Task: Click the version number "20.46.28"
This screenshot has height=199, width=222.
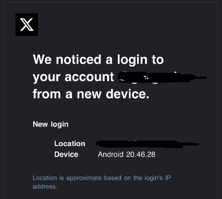Action: tap(141, 154)
